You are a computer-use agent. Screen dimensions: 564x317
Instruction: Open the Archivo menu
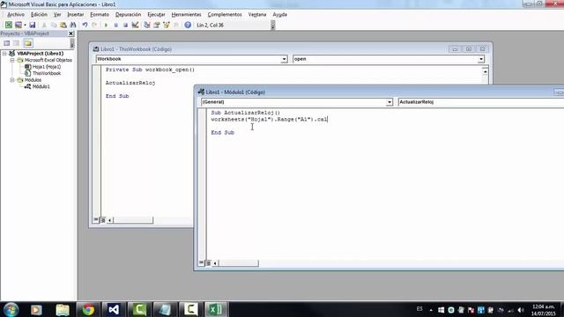pos(16,14)
